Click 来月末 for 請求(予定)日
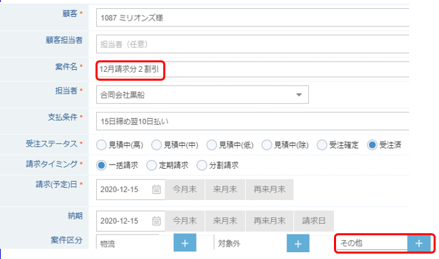439x259 pixels. (225, 189)
